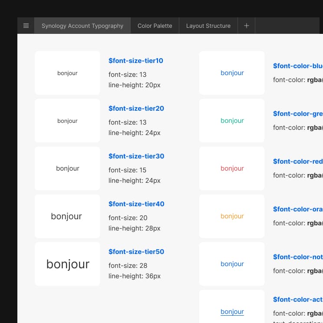Select 'font-size: 13' under tier20
Image resolution: width=323 pixels, height=323 pixels.
128,122
